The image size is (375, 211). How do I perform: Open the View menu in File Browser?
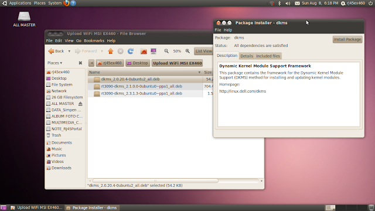pos(69,40)
